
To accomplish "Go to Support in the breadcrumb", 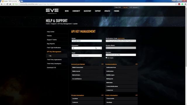I will tap(54, 24).
